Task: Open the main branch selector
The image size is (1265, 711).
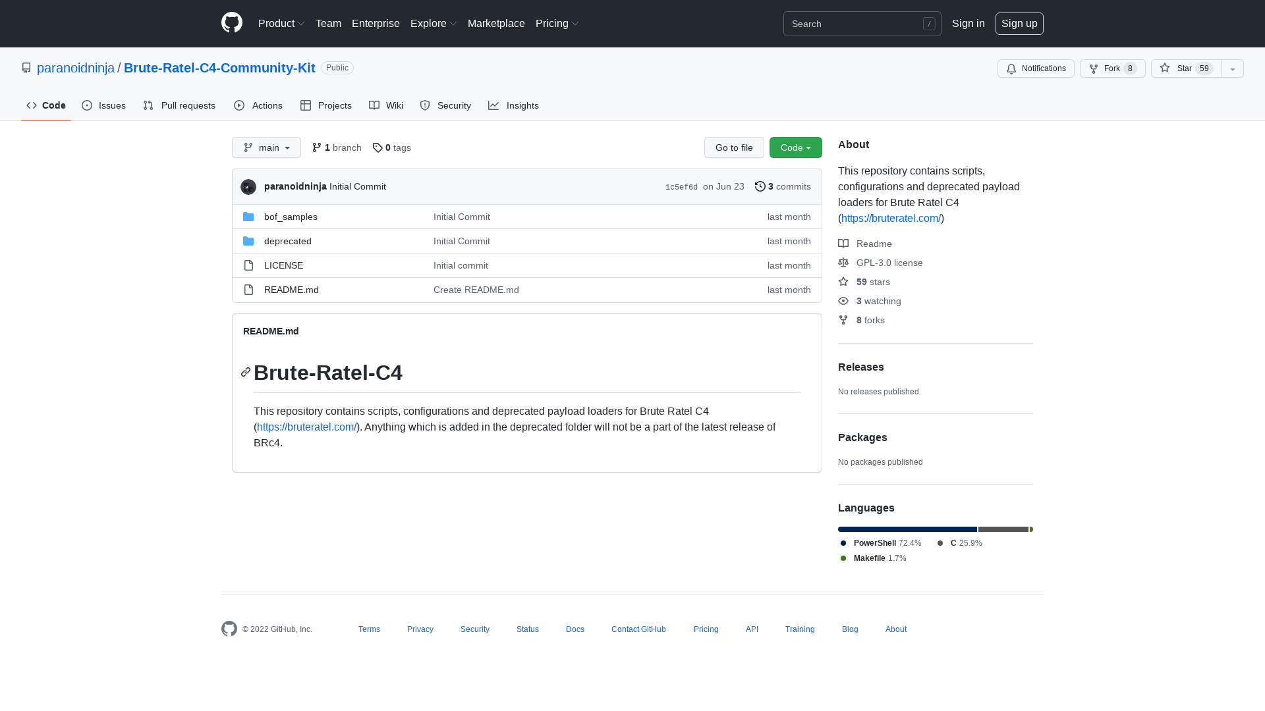Action: point(266,147)
